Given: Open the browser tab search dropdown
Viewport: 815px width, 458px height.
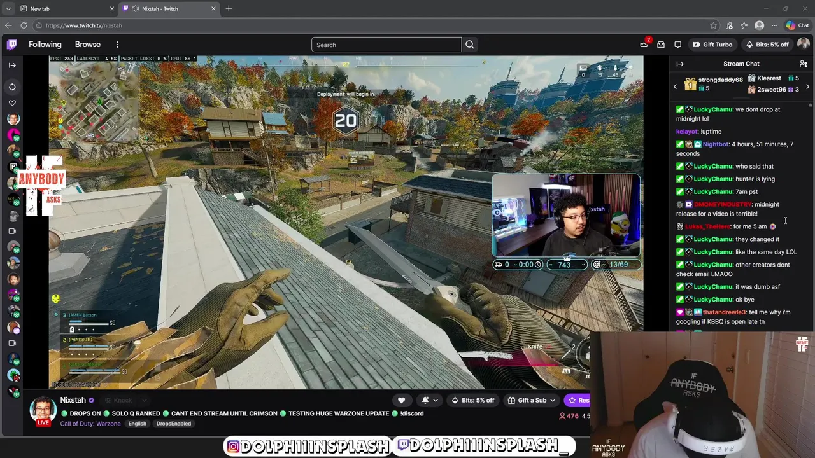Looking at the screenshot, I should point(8,8).
